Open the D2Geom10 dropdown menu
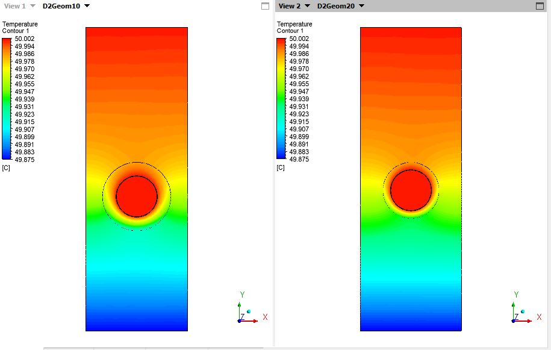The width and height of the screenshot is (551, 350). pyautogui.click(x=61, y=5)
